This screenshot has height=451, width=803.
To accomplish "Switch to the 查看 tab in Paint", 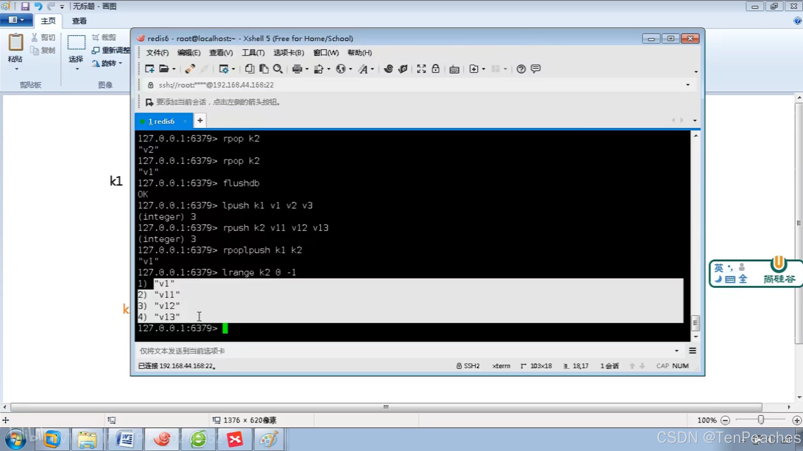I will 79,21.
